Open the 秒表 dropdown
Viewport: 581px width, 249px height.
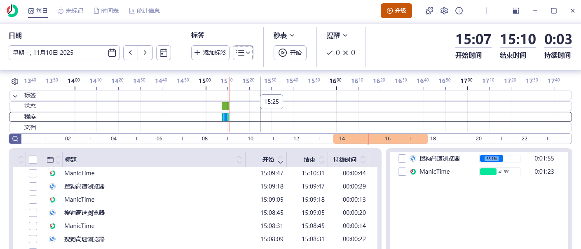coord(284,35)
